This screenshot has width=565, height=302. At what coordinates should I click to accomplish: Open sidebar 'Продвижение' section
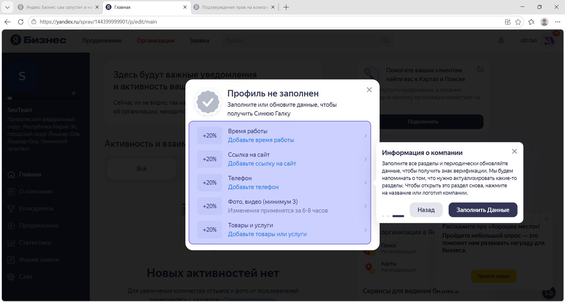pos(33,225)
